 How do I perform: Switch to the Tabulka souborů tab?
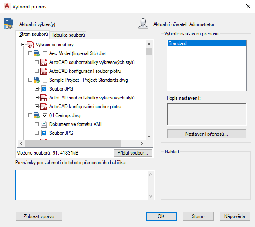tap(69, 35)
